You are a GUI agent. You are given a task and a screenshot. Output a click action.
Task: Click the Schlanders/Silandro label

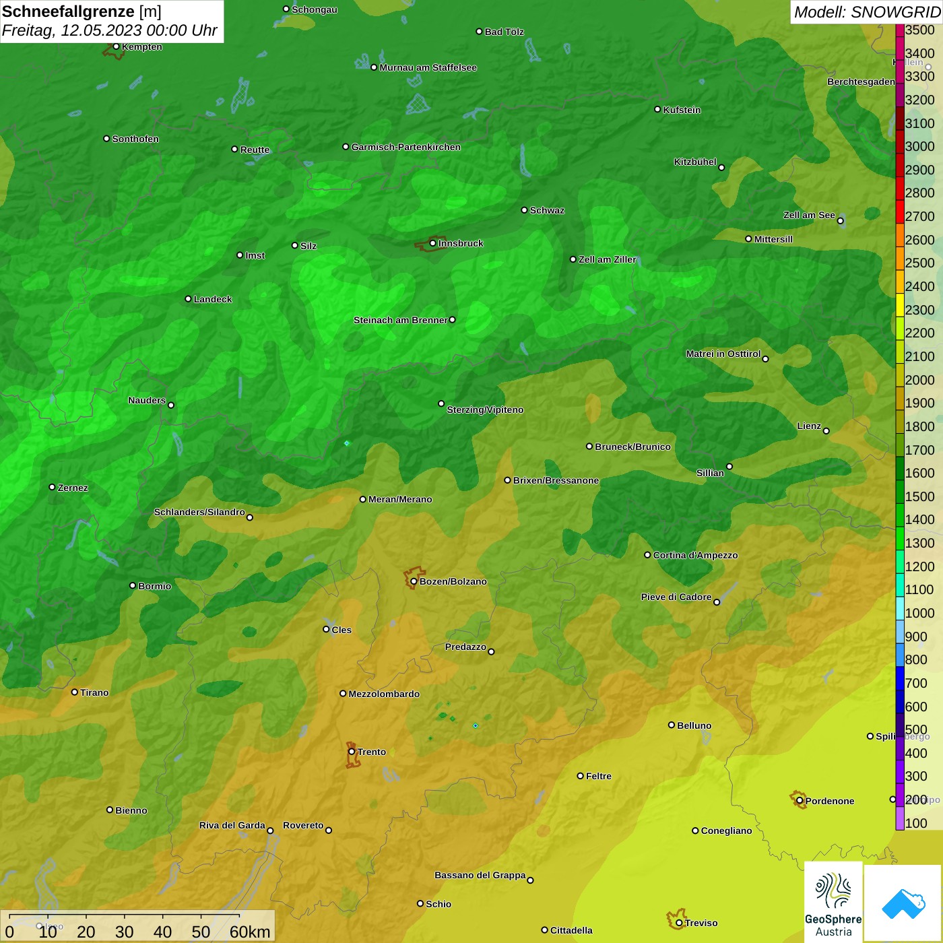click(x=199, y=512)
